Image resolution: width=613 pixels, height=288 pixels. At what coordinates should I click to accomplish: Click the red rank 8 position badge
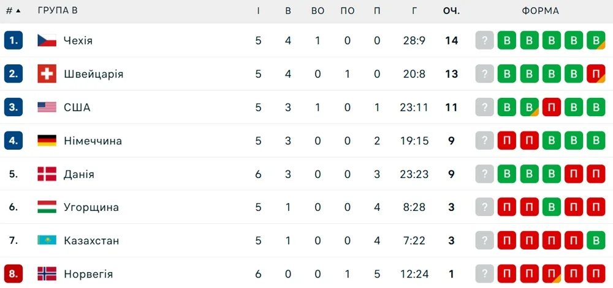click(13, 273)
